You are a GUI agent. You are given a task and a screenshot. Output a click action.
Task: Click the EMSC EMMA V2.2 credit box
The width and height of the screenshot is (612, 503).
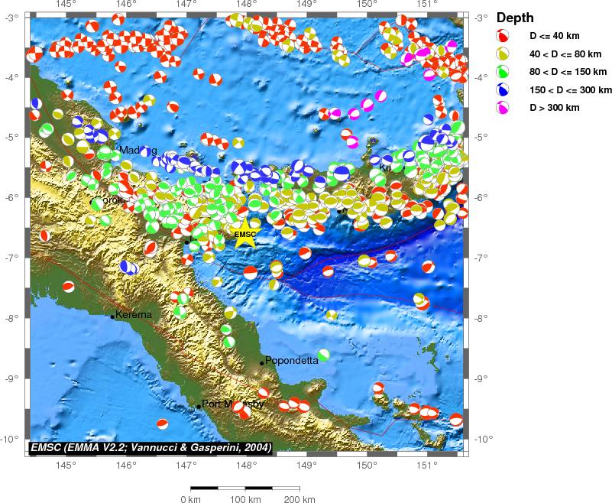coord(151,446)
